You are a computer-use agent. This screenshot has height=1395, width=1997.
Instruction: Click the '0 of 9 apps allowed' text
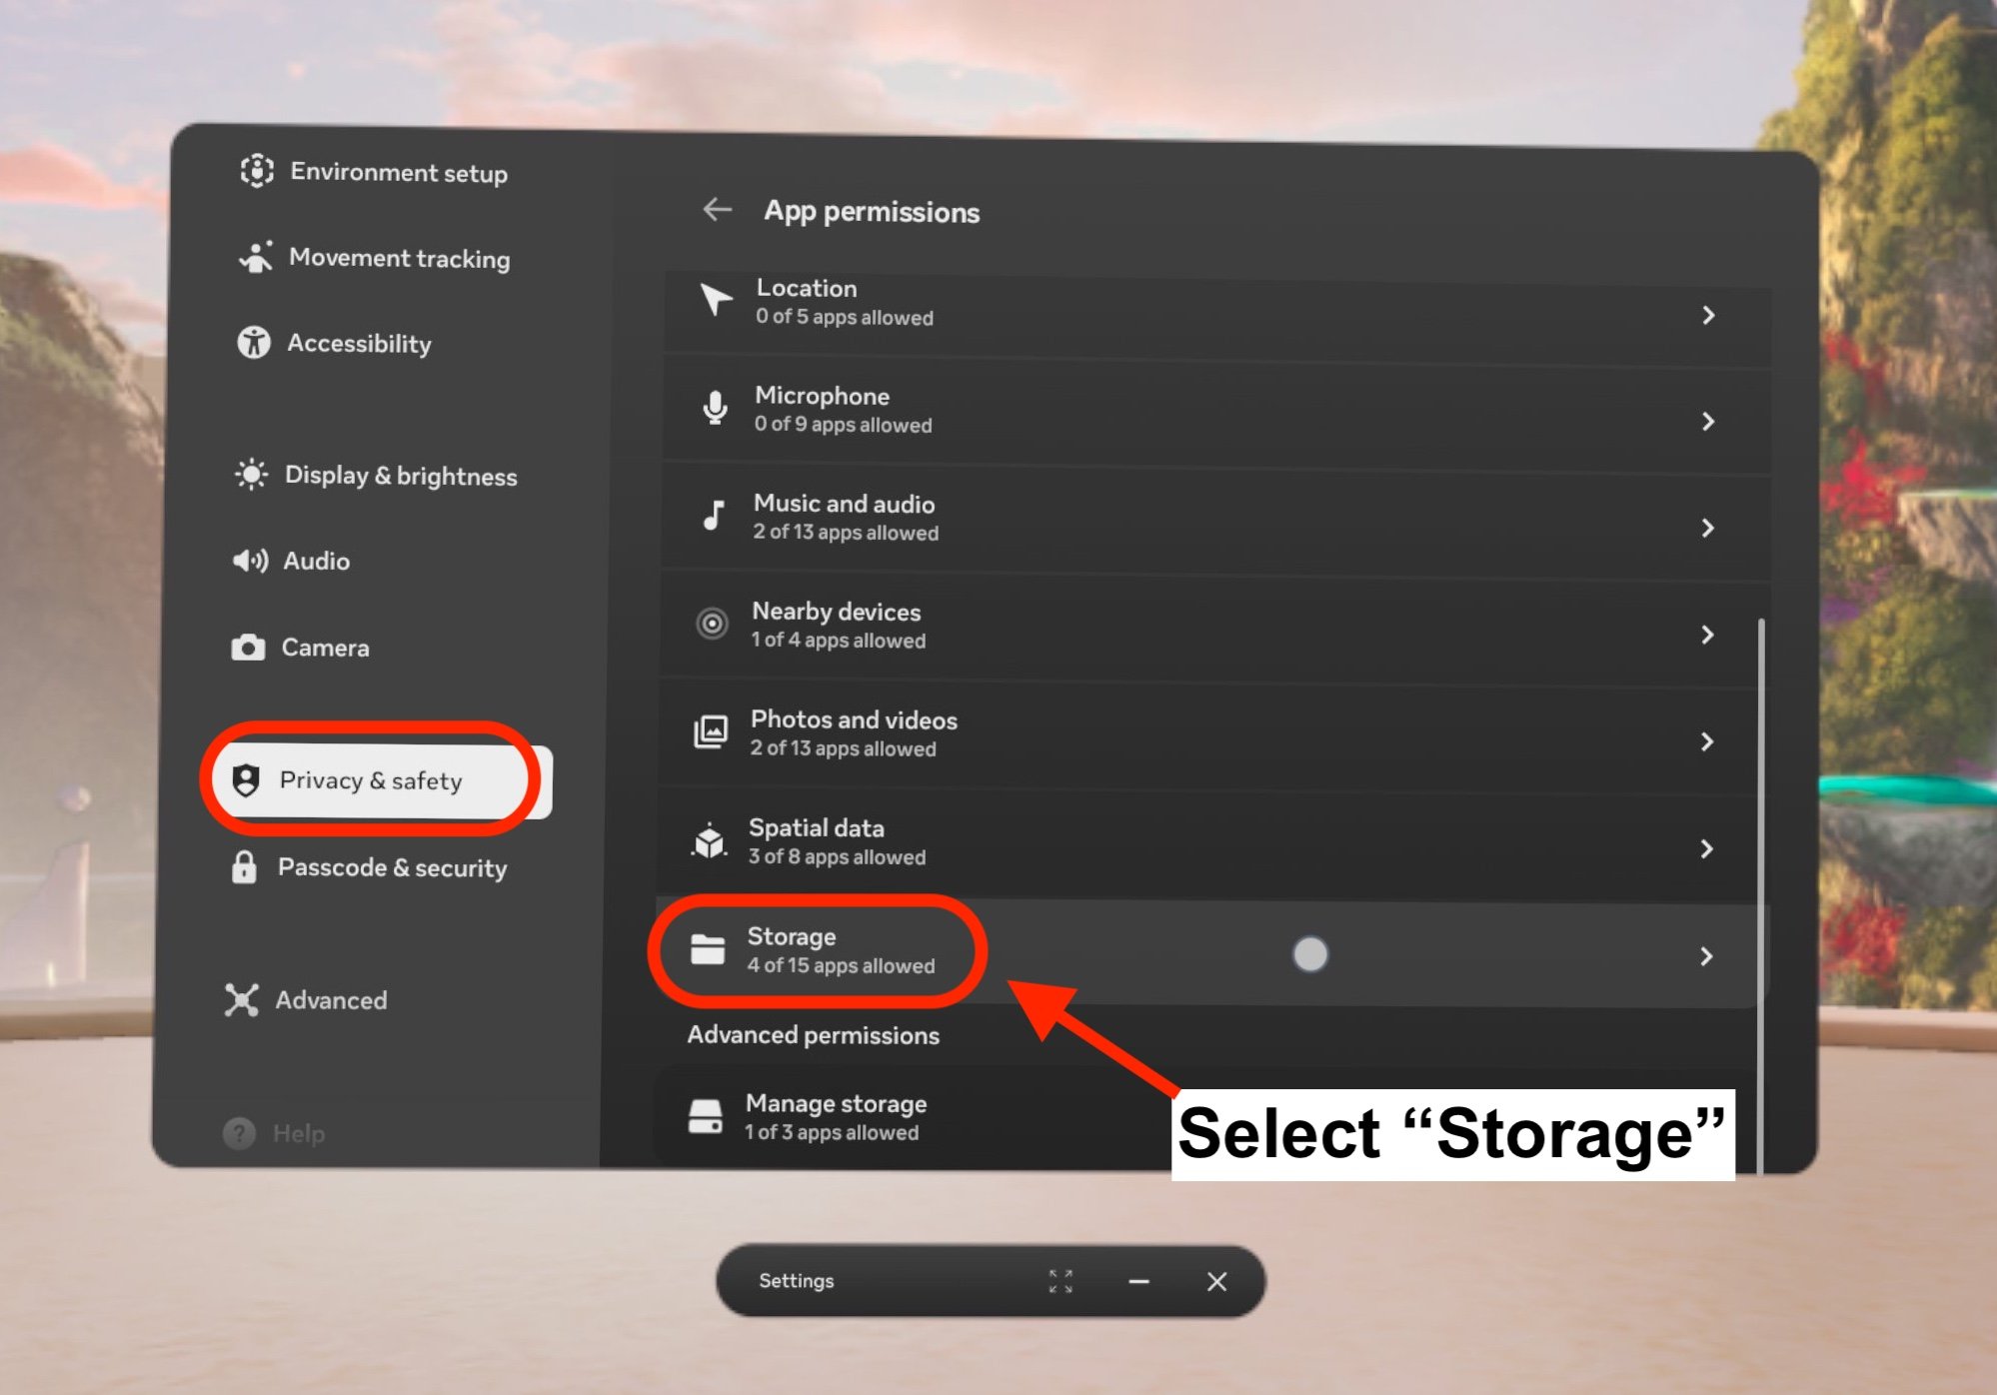point(844,425)
